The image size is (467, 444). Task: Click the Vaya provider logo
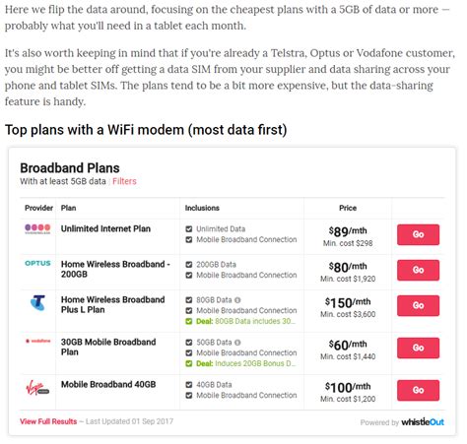pos(37,228)
